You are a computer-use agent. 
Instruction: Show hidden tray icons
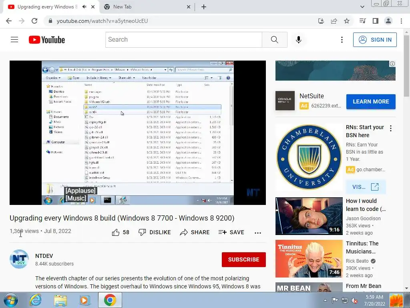pyautogui.click(x=325, y=300)
